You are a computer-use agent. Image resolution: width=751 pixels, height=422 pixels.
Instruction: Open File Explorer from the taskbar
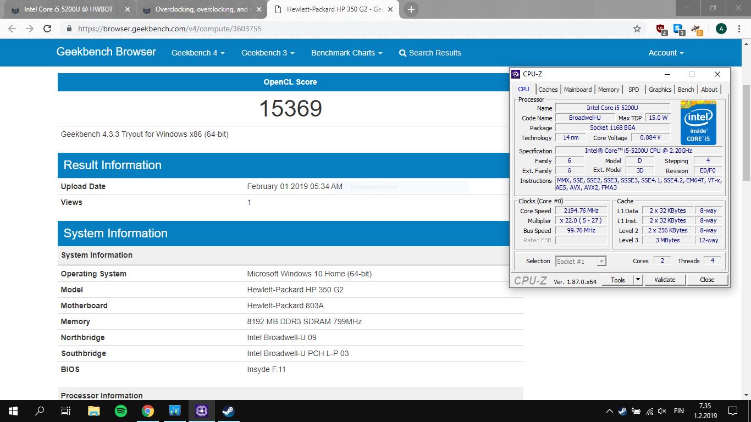pyautogui.click(x=94, y=410)
